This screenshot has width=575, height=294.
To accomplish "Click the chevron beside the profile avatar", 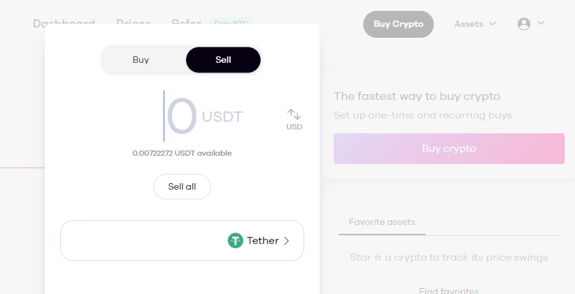I will click(541, 24).
